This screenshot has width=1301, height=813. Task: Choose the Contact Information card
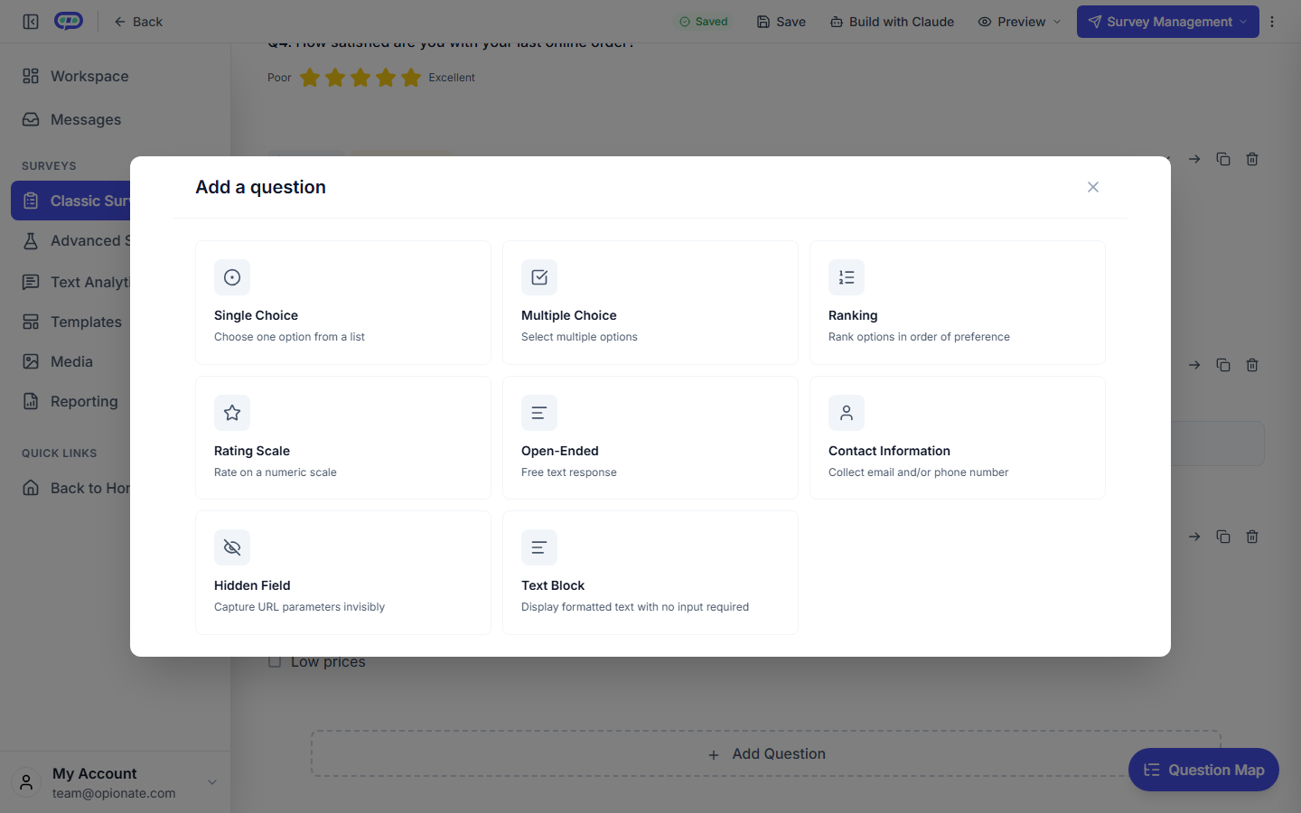(958, 438)
